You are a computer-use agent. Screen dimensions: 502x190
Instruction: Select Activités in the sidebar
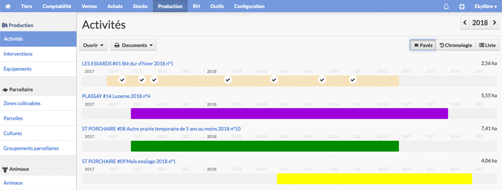[38, 39]
